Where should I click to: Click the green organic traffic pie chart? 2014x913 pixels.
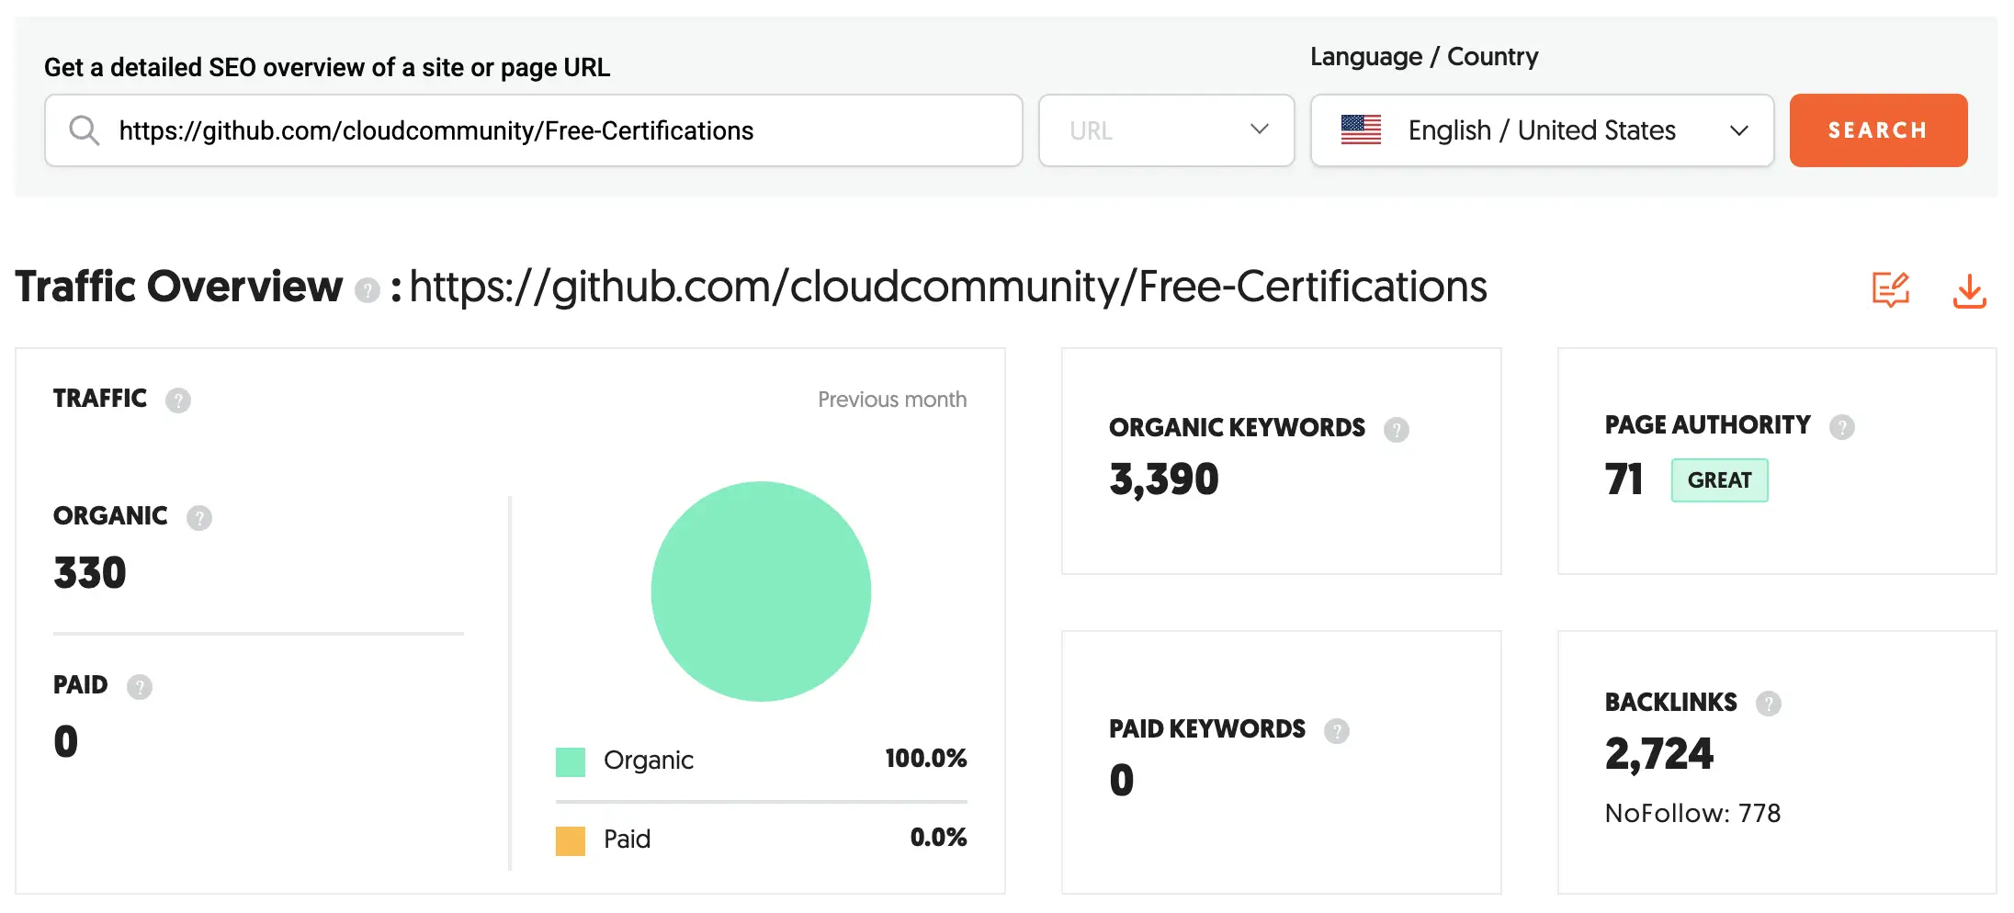(x=761, y=592)
